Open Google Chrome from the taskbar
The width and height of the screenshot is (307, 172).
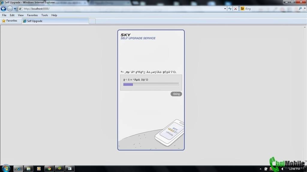49,169
